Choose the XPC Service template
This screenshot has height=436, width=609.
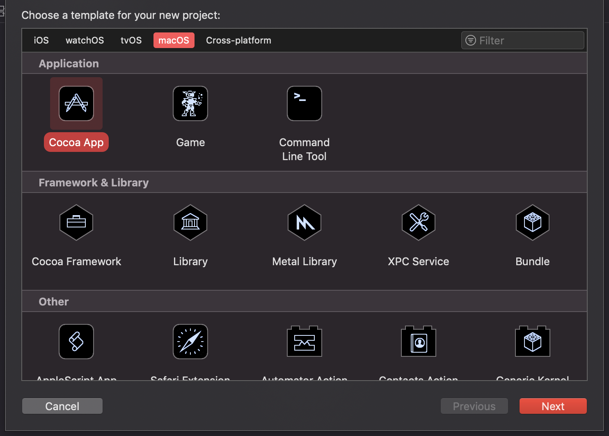418,223
